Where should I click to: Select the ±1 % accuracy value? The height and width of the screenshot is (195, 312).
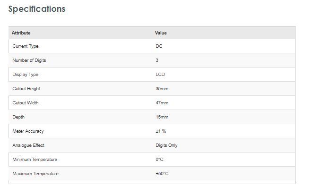[x=161, y=131]
